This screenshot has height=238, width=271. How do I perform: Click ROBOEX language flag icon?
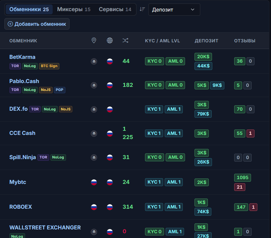pos(110,207)
